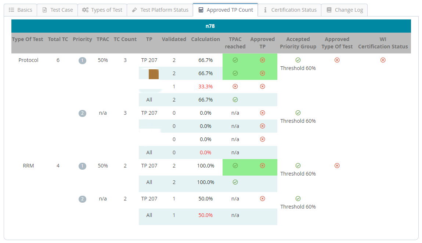Open the Change Log tab

tap(345, 10)
